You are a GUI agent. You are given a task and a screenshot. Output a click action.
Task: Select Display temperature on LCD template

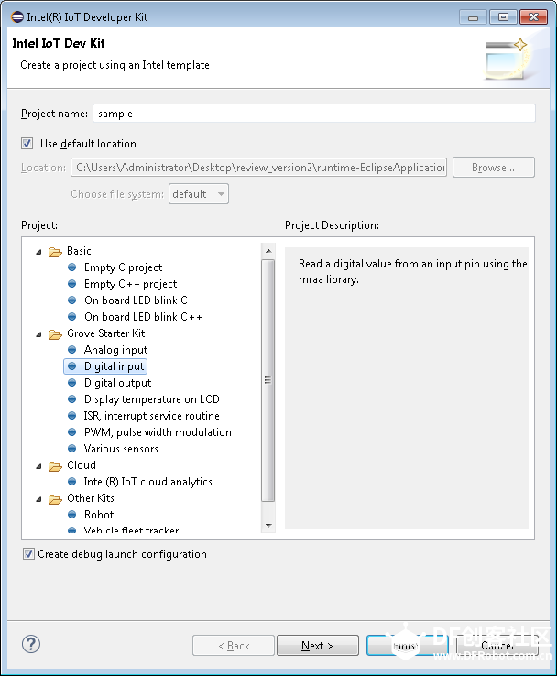(x=152, y=399)
